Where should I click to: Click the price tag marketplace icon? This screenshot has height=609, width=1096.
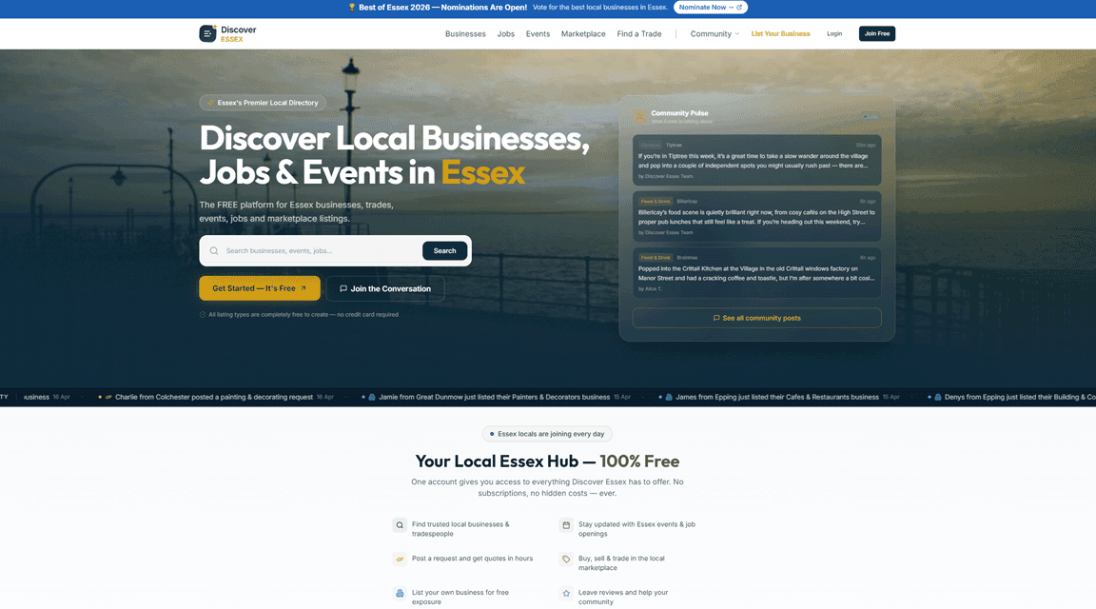(566, 560)
